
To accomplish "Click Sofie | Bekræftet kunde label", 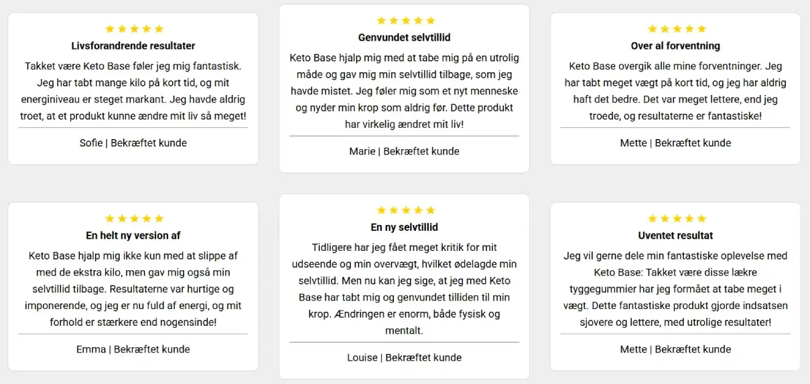I will [x=133, y=142].
